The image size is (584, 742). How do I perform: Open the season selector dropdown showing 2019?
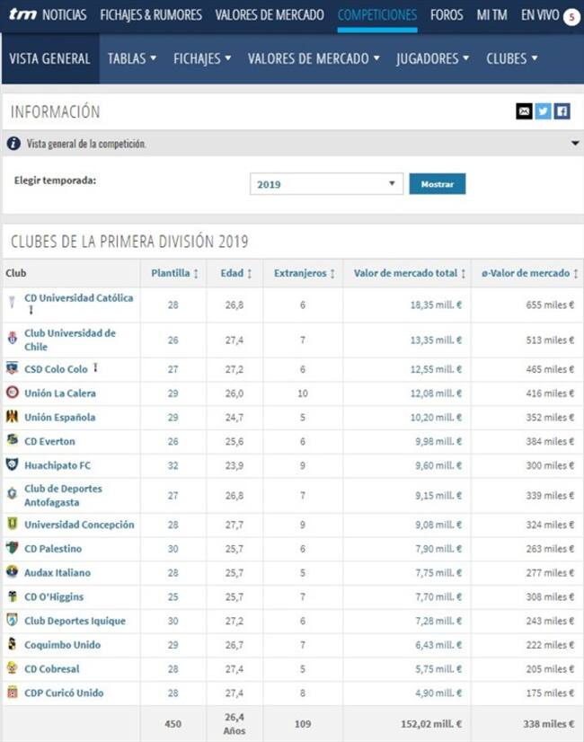point(326,184)
